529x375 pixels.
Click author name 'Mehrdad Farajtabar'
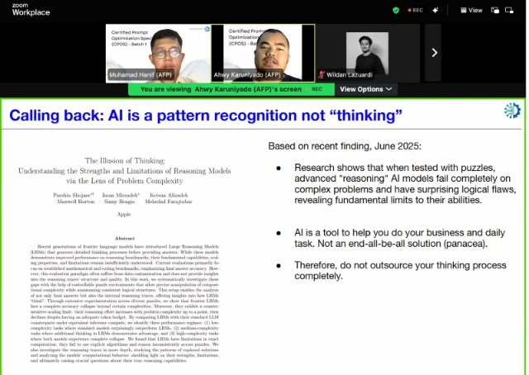click(169, 202)
